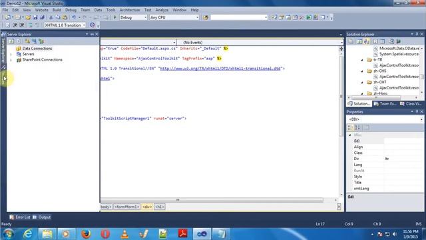Click the Properties icon in Solution Explorer
426x240 pixels.
[x=351, y=41]
